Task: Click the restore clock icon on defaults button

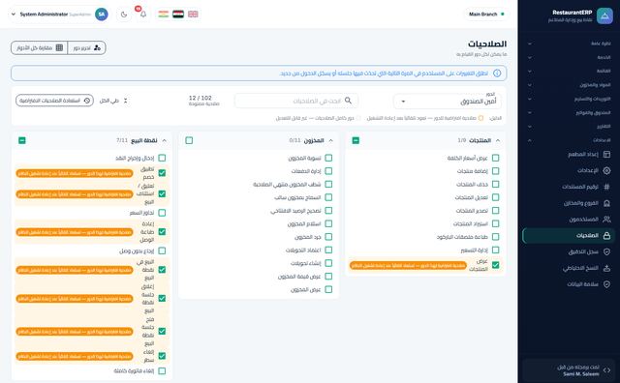Action: click(87, 101)
